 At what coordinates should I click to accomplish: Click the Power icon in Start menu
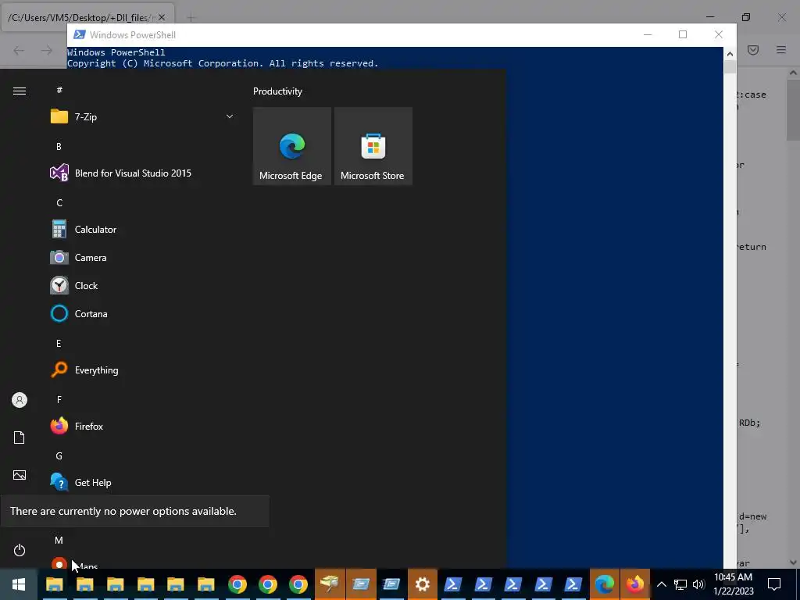point(20,550)
